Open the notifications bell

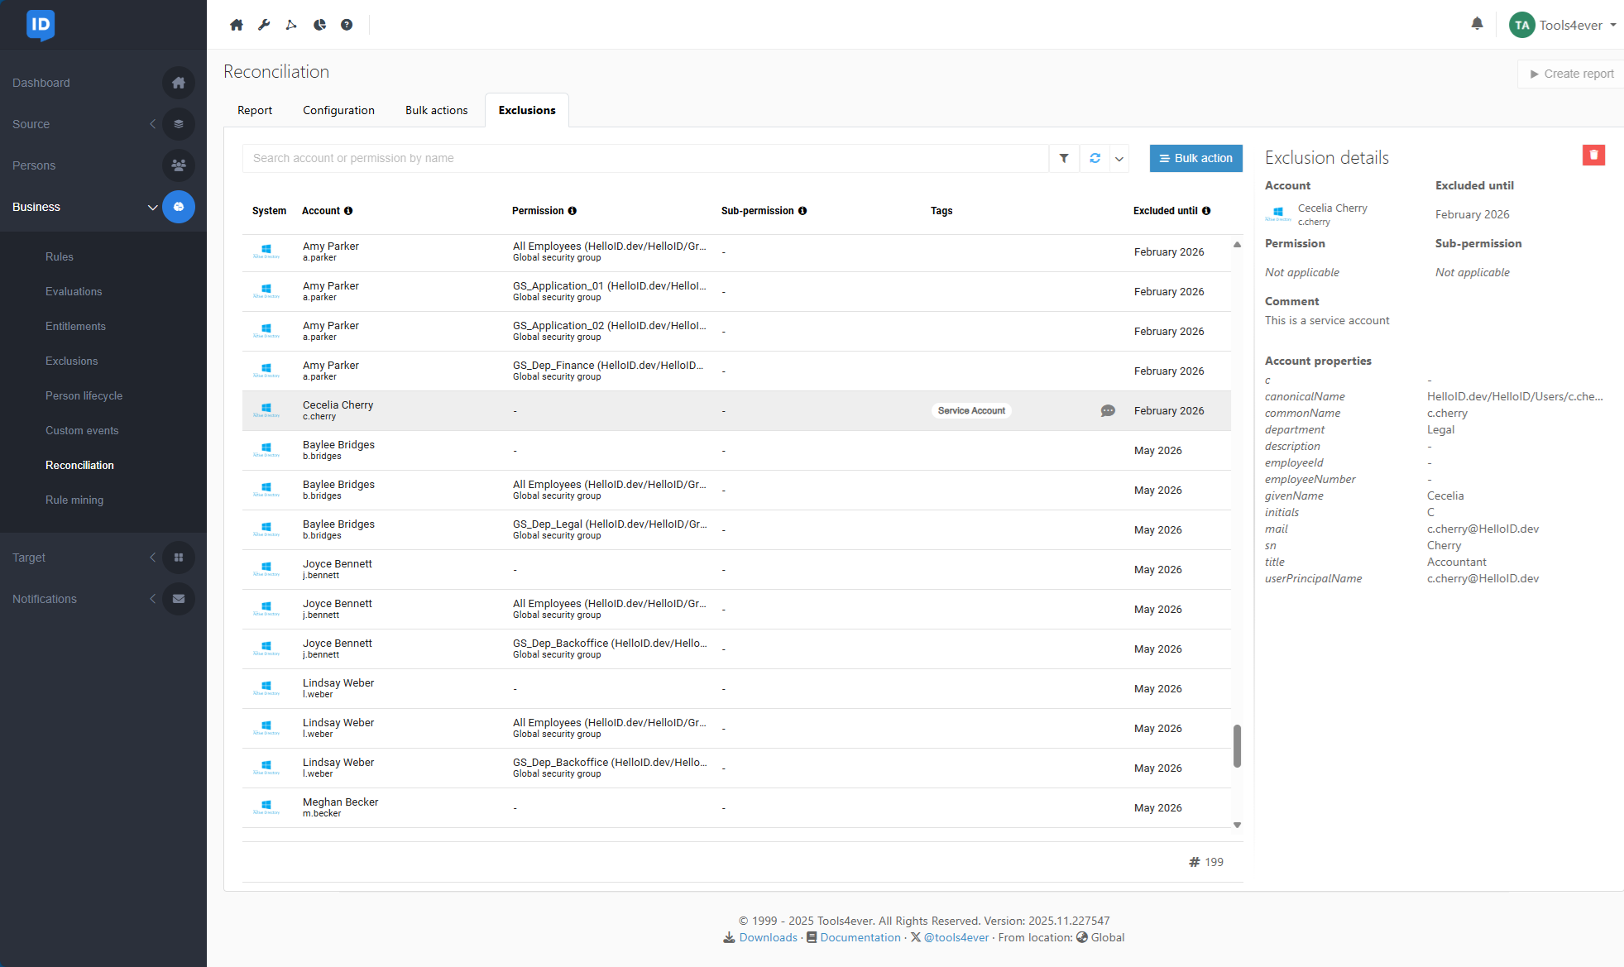point(1477,24)
